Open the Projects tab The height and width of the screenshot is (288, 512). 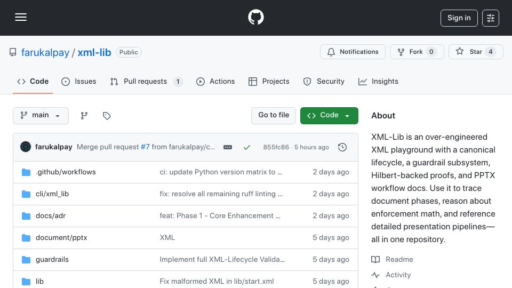coord(269,81)
